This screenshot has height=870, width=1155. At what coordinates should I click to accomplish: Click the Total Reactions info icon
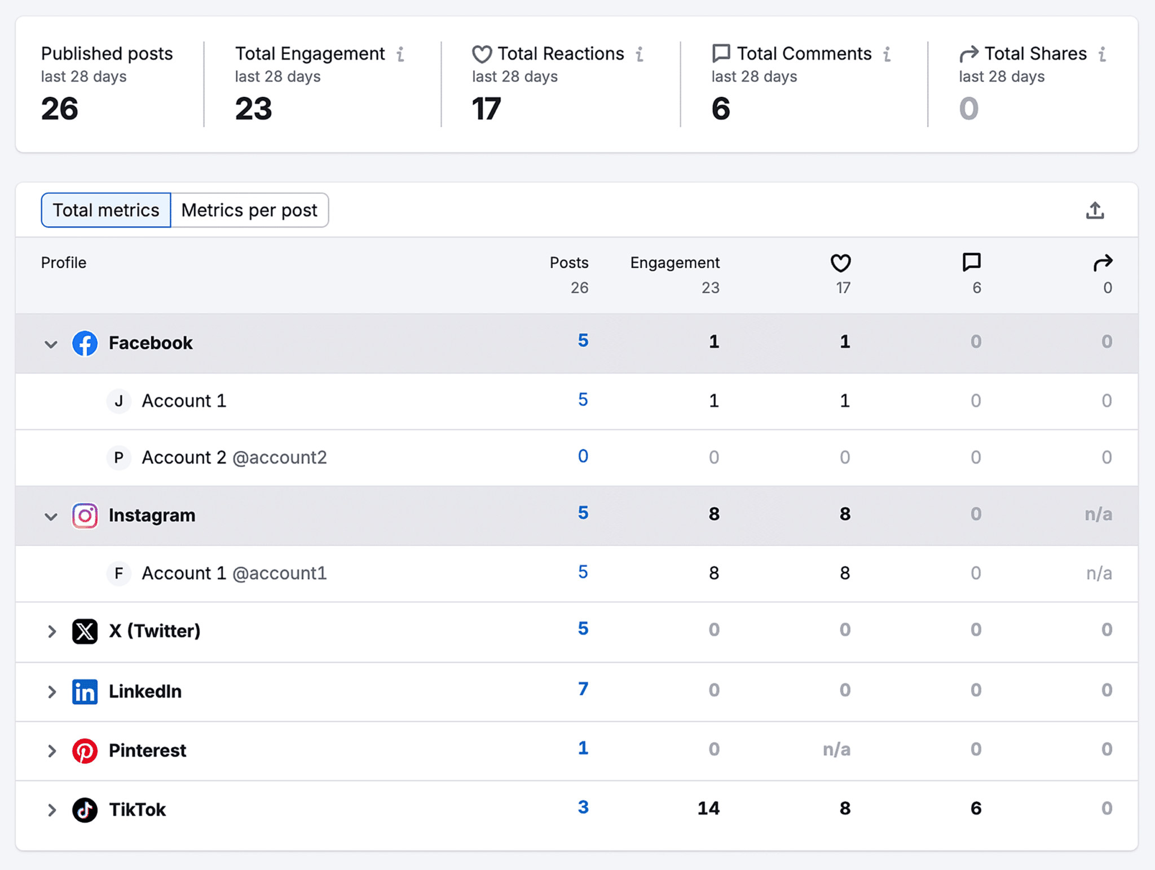click(x=640, y=54)
